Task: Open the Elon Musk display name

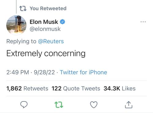Action: point(44,22)
